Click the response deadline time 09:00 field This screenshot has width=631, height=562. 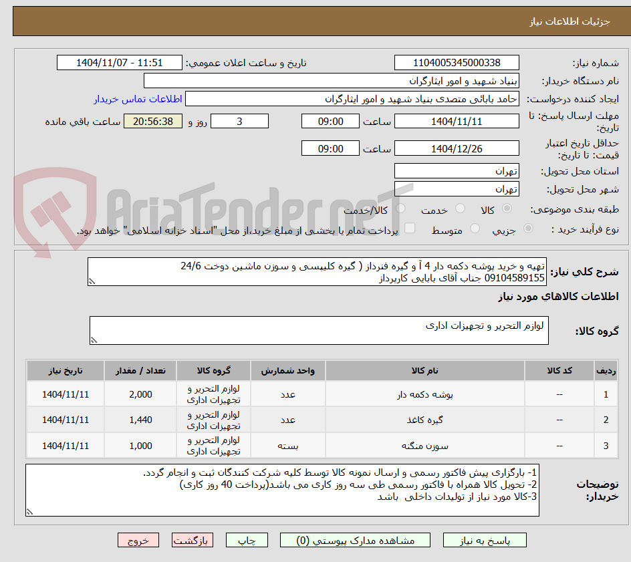click(x=330, y=121)
